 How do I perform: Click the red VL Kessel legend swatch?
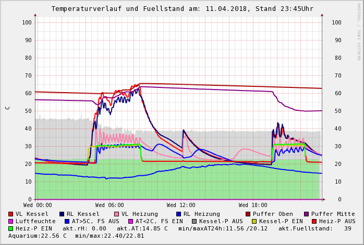click(11, 214)
